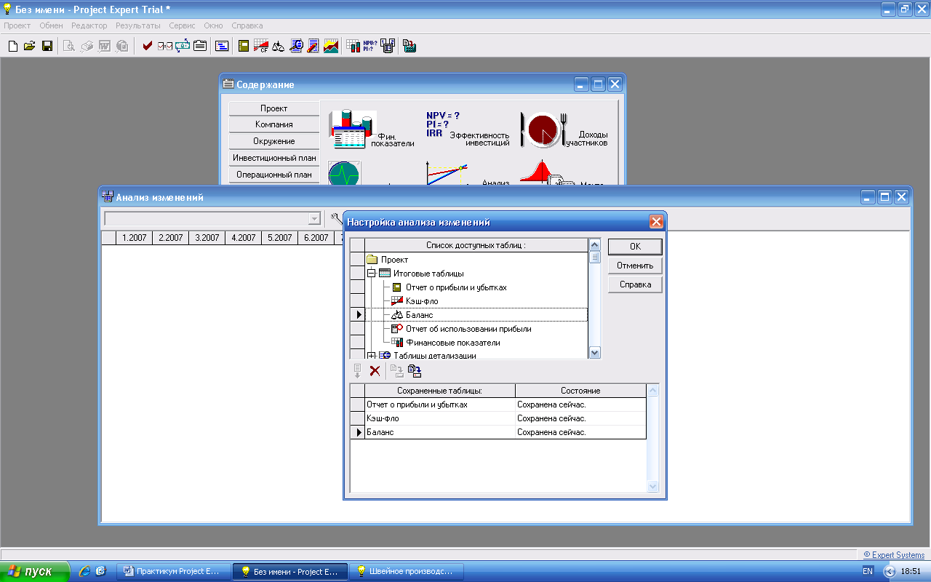Open the Проект menu
Viewport: 931px width, 582px height.
[17, 25]
